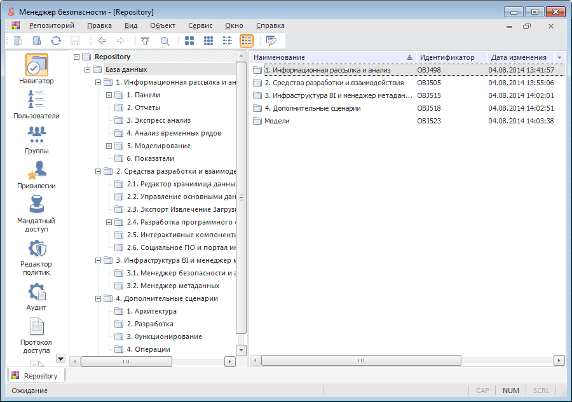Open the Пользователи section in sidebar

point(36,105)
